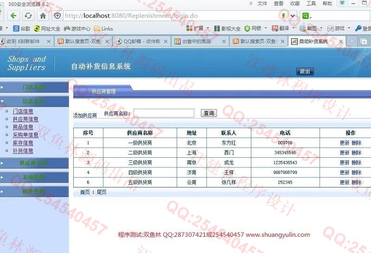Click the tab restore icon beside new tab
Viewport: 371px width, 253px height.
(x=364, y=41)
